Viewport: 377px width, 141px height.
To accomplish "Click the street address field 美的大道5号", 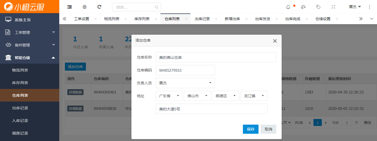I will coord(211,109).
